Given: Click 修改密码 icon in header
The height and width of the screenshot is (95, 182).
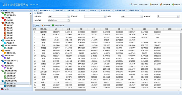Looking at the screenshot, I should tap(151, 4).
